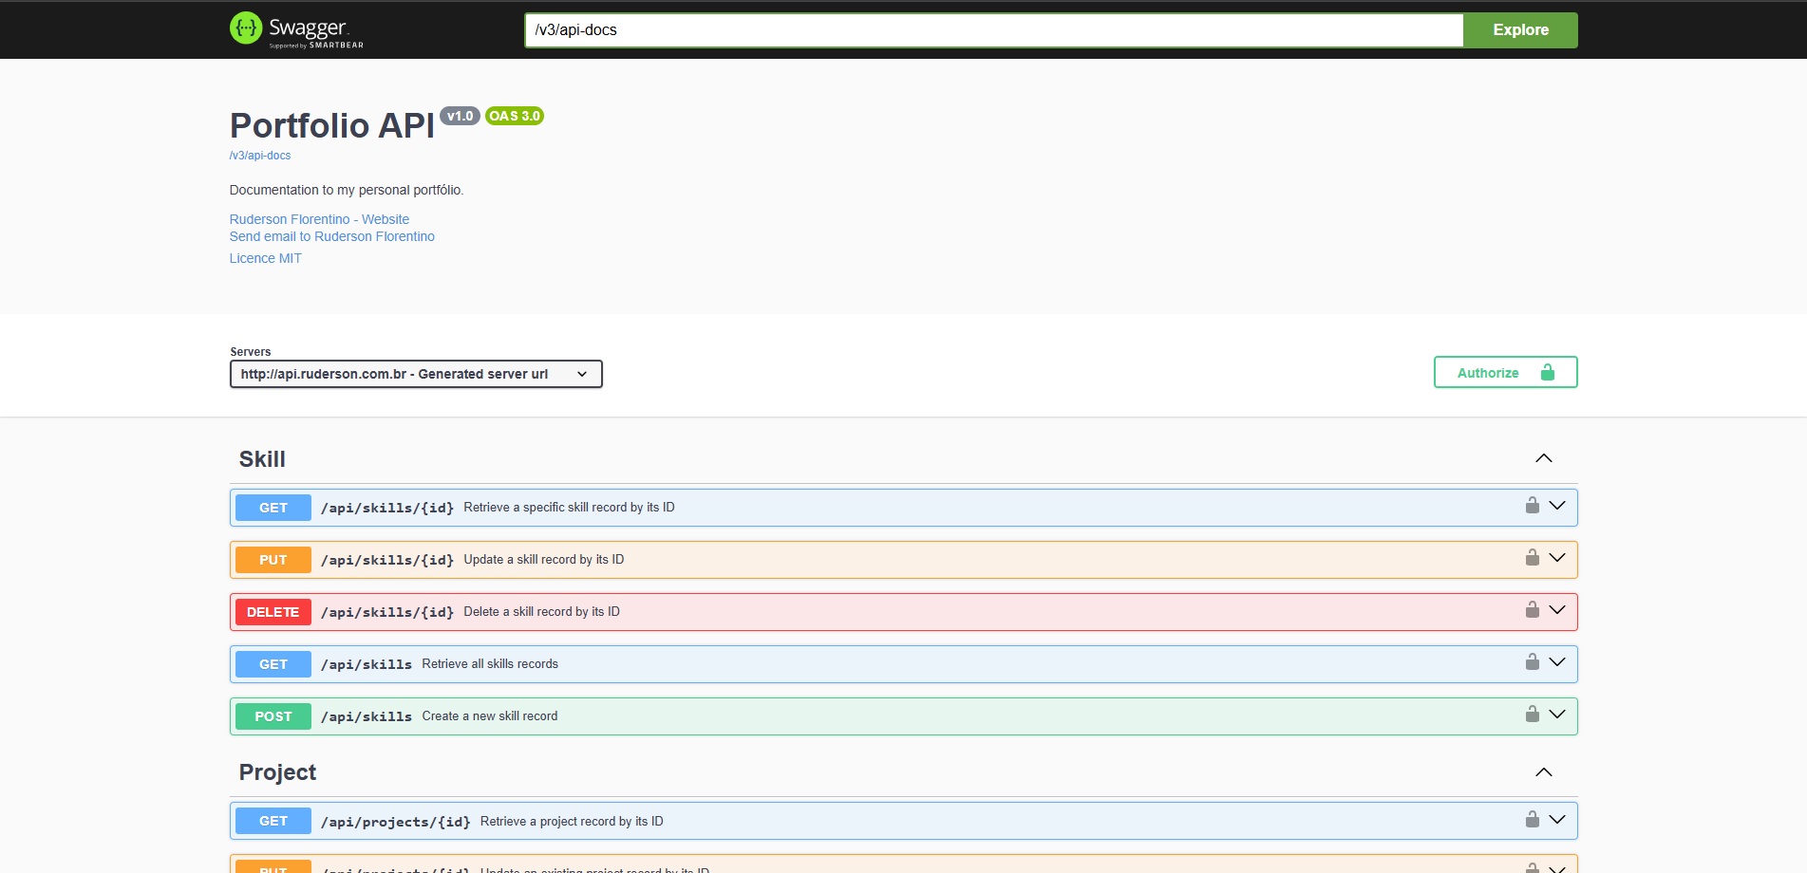The width and height of the screenshot is (1807, 873).
Task: Click the GET badge for /api/skills list
Action: point(273,664)
